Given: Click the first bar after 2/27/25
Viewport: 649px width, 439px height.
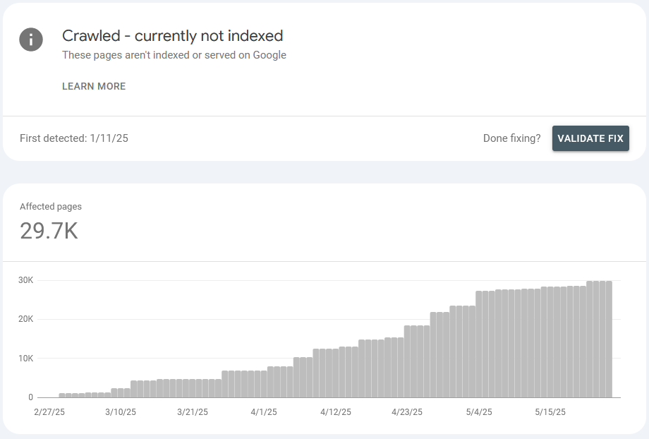Looking at the screenshot, I should [62, 395].
